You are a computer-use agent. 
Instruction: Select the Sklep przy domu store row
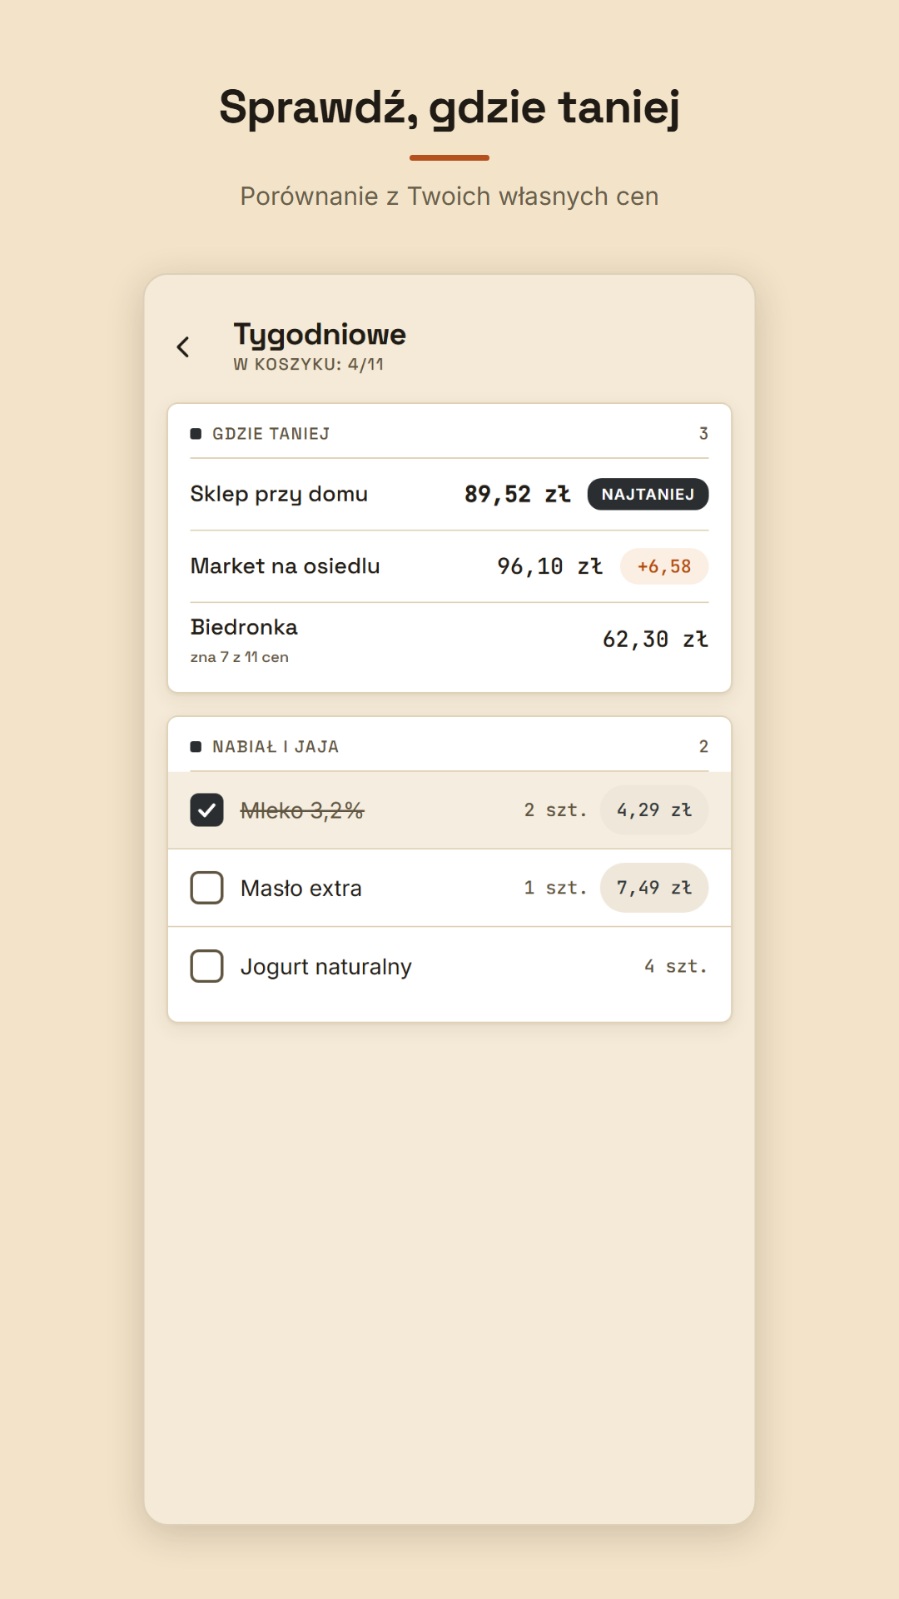pyautogui.click(x=449, y=494)
